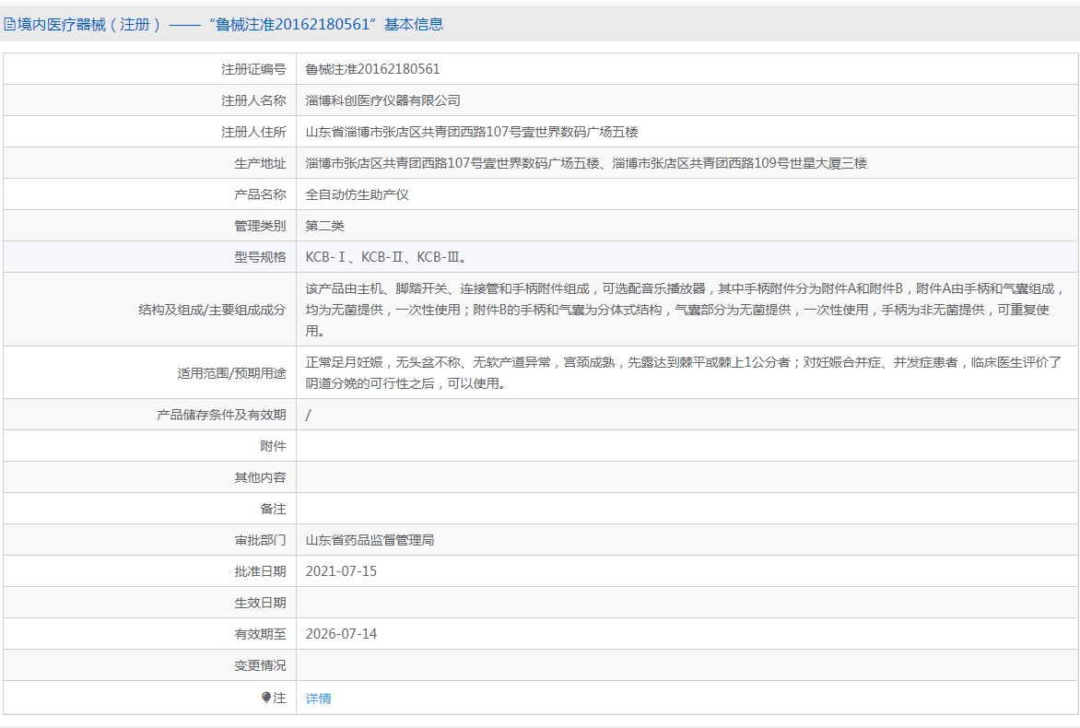The image size is (1080, 728).
Task: Click the 注册人住所 label
Action: point(252,132)
